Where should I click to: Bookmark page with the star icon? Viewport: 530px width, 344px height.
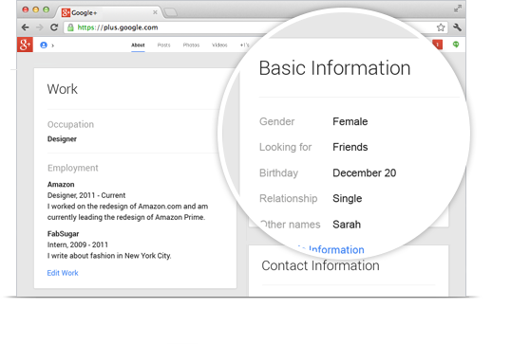click(x=441, y=27)
